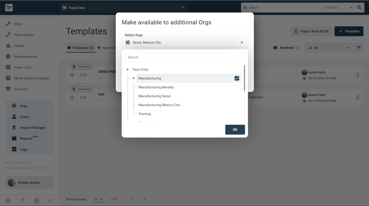Open the Select Orgs dropdown
Screen dimensions: 369x206
(185, 43)
